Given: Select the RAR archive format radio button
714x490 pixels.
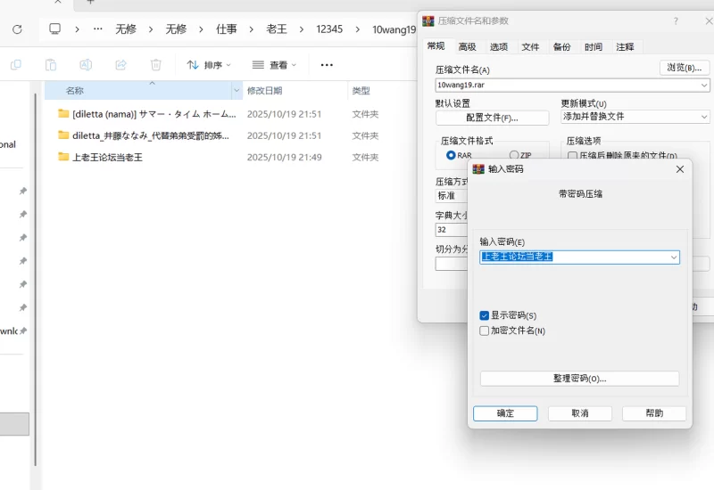Looking at the screenshot, I should (451, 155).
